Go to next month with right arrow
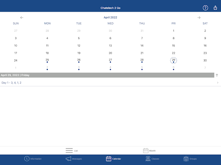 pos(199,18)
